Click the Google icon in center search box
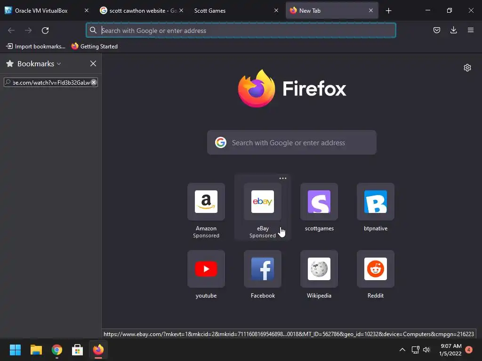Screen dimensions: 482x361 (221, 142)
